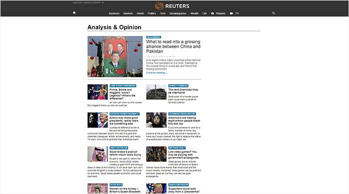Open the Americans are helping eight million headline
The height and width of the screenshot is (194, 349).
tap(184, 121)
